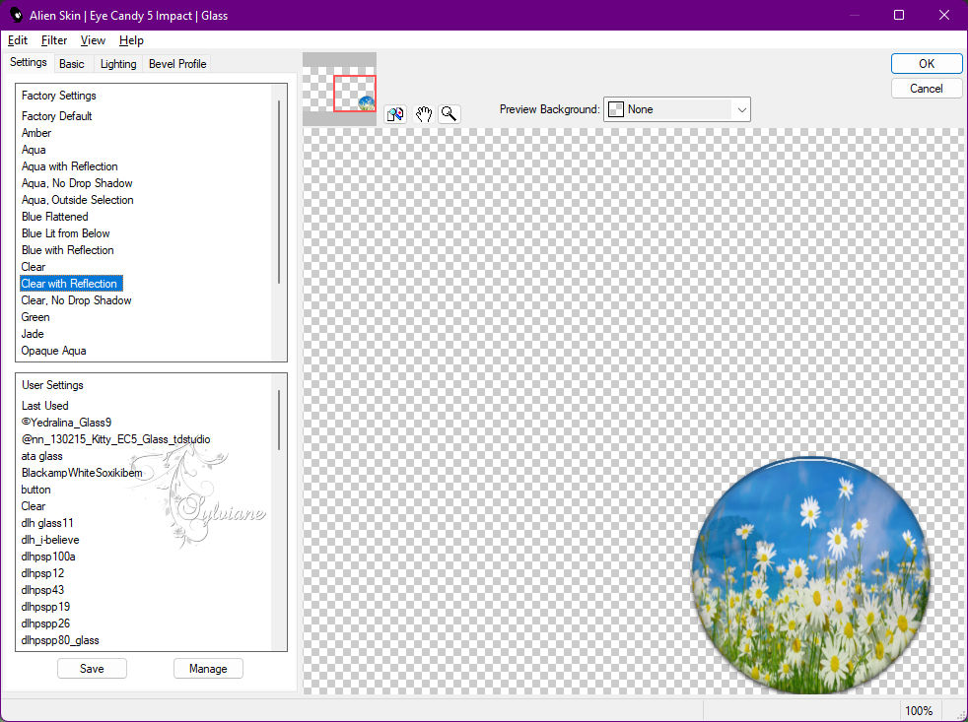The width and height of the screenshot is (968, 722).
Task: Click the glass button preview image
Action: (810, 575)
